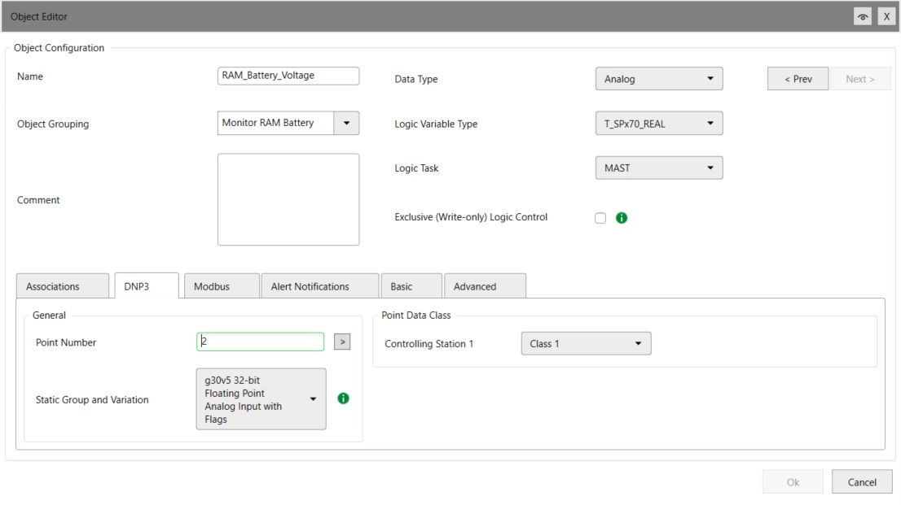Click the Point Data Class label
This screenshot has width=901, height=505.
pyautogui.click(x=416, y=315)
